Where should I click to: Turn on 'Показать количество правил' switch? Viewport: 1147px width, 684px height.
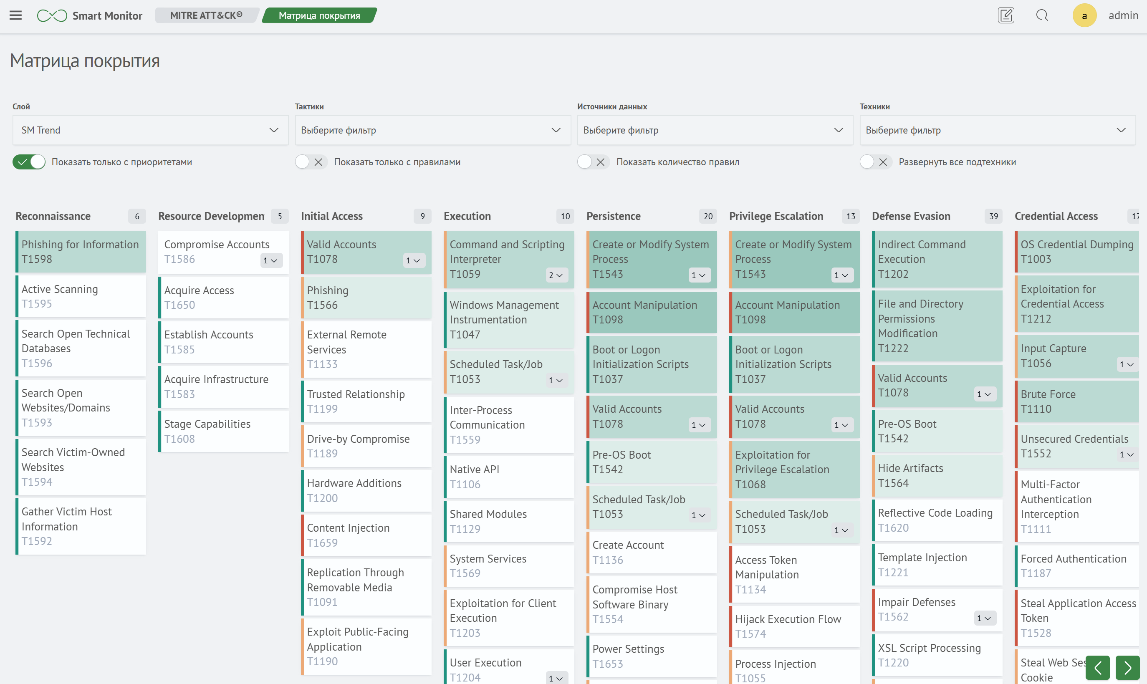click(x=593, y=162)
